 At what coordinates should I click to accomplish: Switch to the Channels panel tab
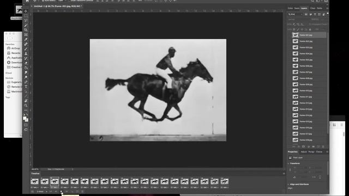pos(313,8)
